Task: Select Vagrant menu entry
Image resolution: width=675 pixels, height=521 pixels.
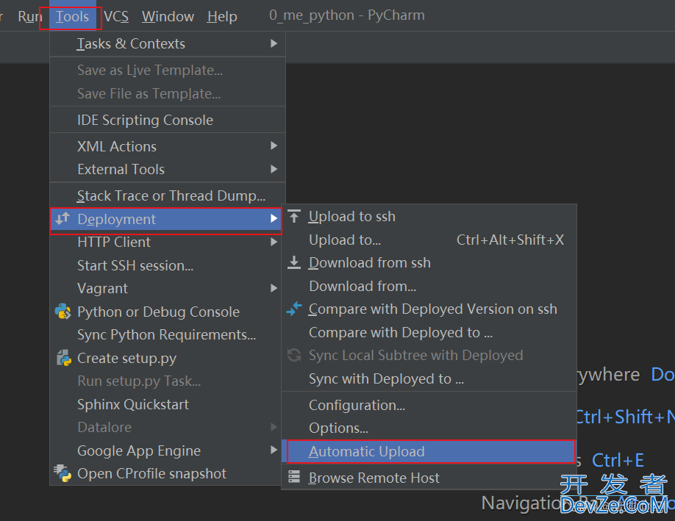Action: tap(166, 288)
